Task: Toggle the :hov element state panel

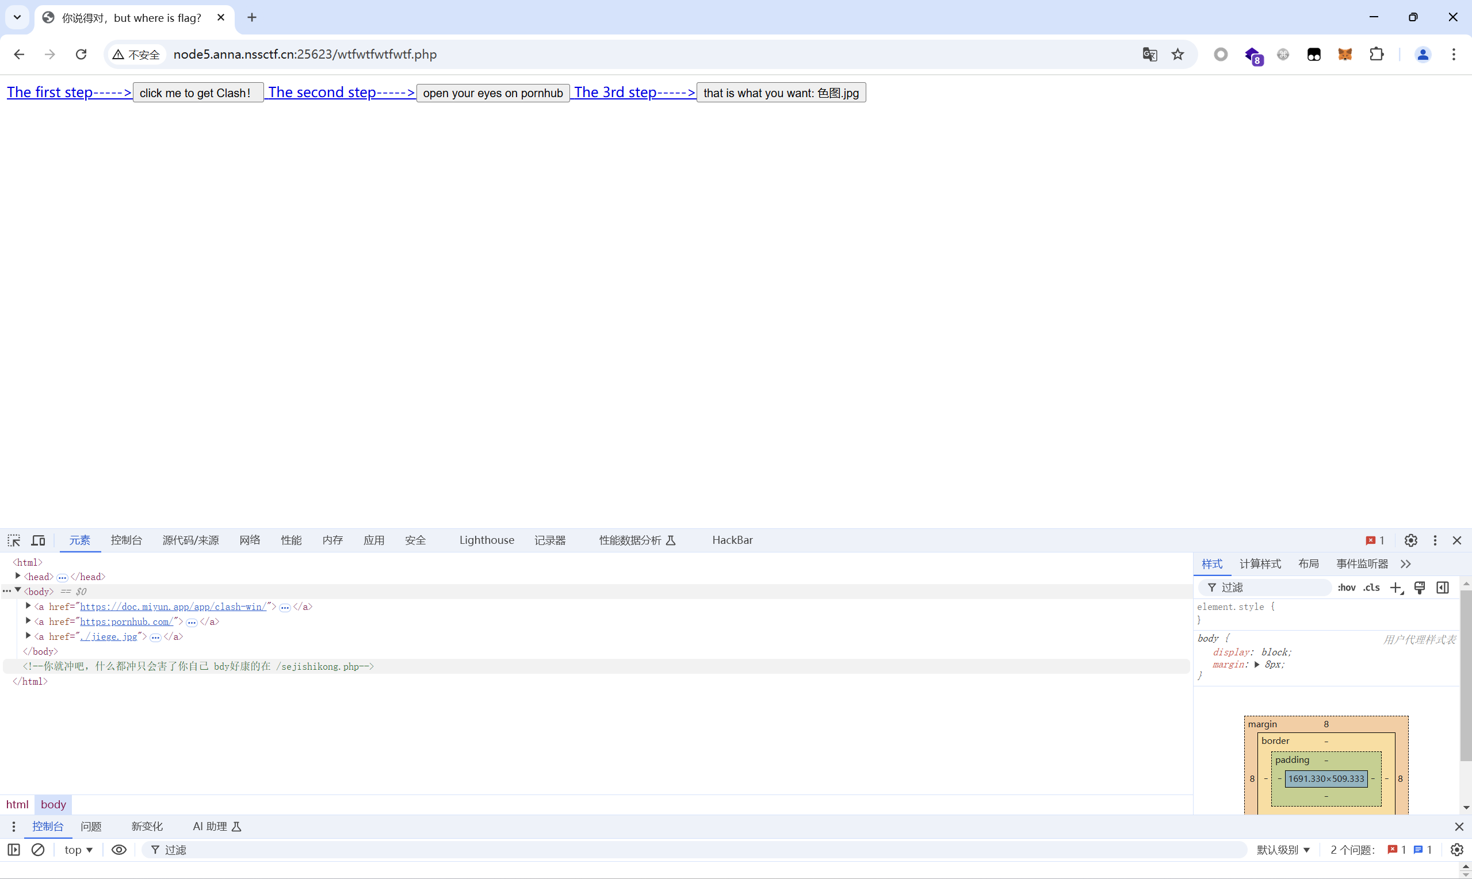Action: click(1347, 588)
